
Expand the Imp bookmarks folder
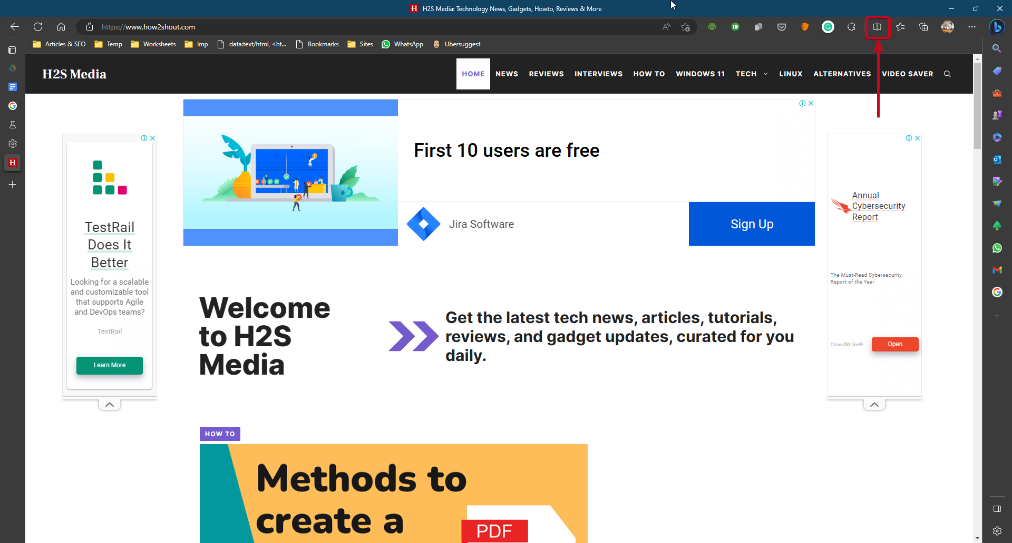(196, 44)
